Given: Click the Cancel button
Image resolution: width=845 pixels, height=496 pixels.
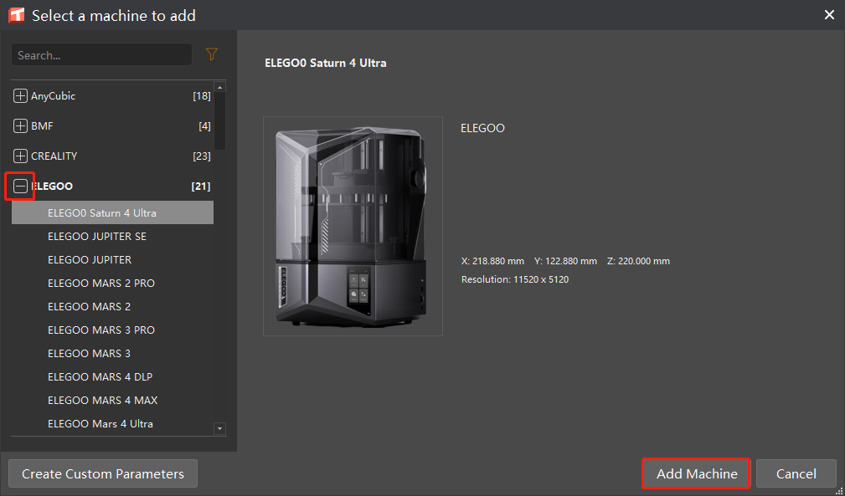Looking at the screenshot, I should coord(796,473).
